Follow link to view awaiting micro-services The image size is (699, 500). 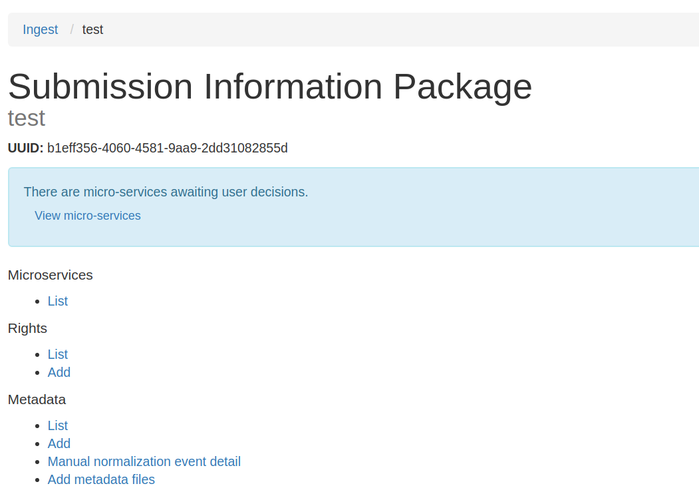(87, 215)
